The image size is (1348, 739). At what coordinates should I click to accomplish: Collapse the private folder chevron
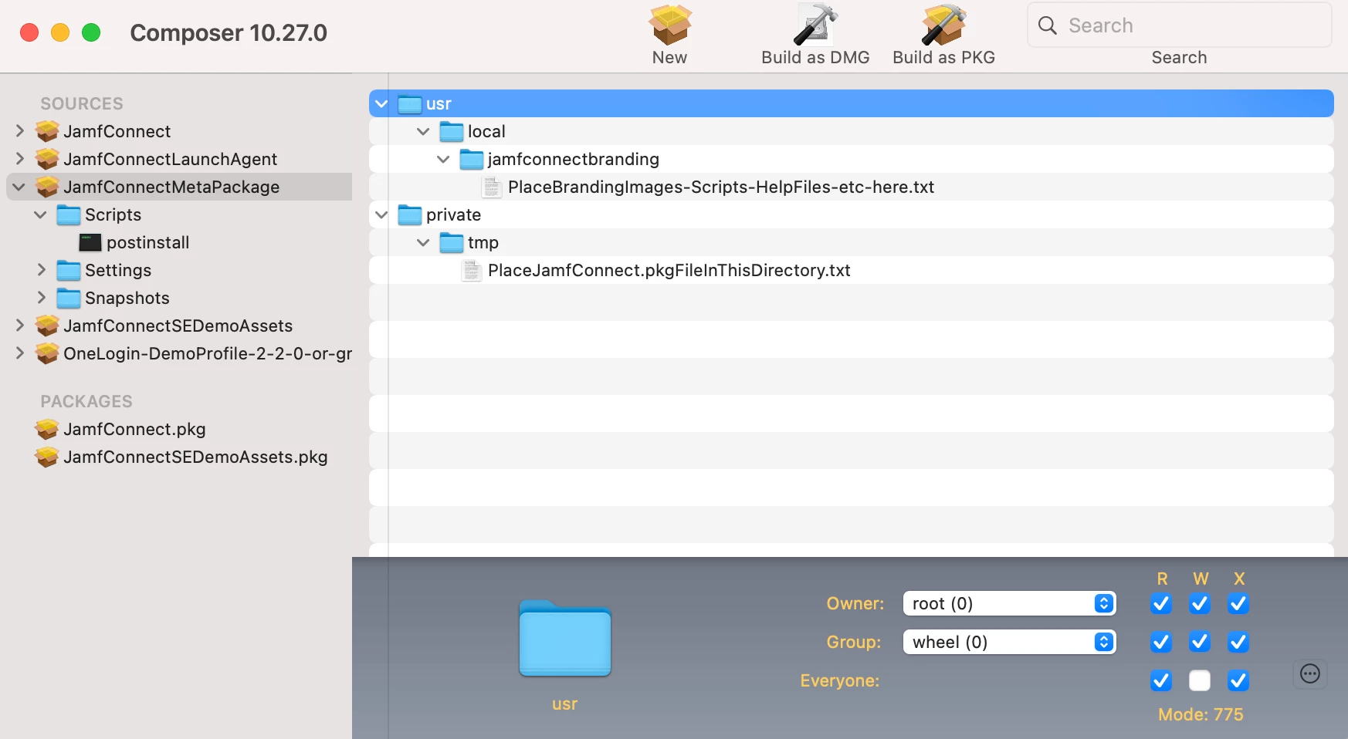(381, 214)
